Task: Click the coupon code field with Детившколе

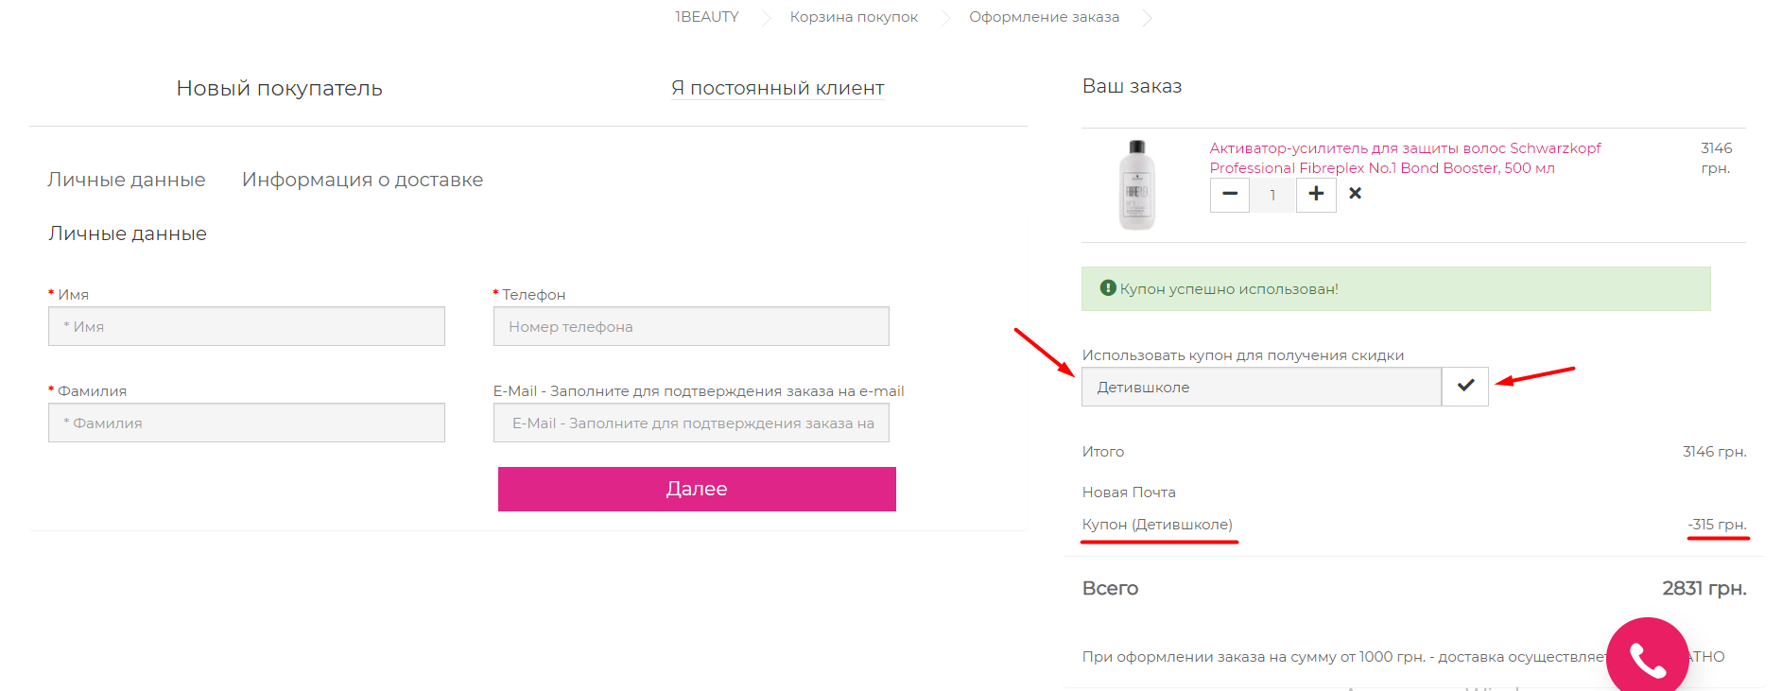Action: point(1261,387)
